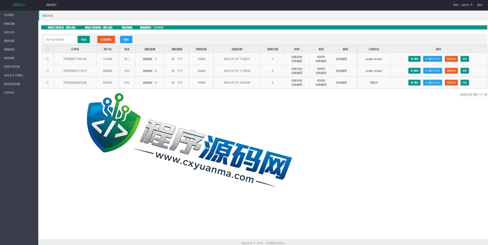
Task: Open 资料 for order 707868571105104
Action: tap(465, 59)
